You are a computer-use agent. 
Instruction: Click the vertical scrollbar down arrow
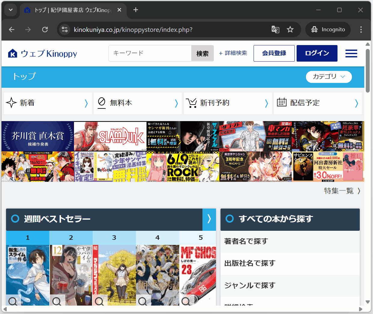(368, 302)
